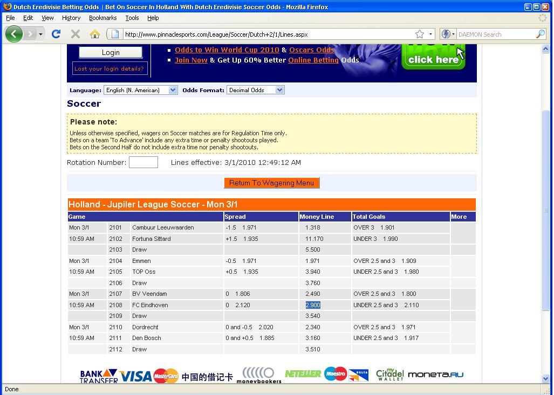Click the moneta.ru logo
The image size is (554, 395).
click(435, 375)
